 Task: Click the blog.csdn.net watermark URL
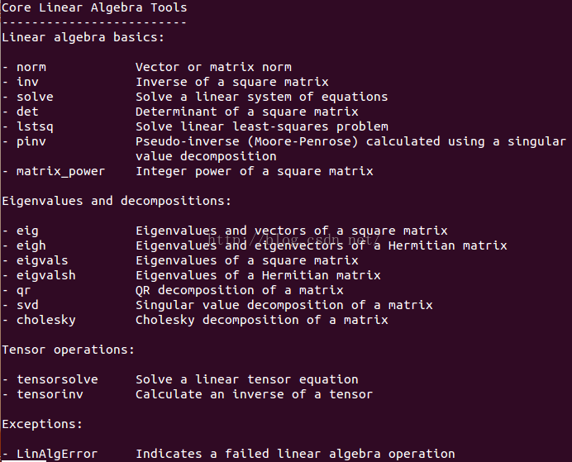tap(294, 240)
